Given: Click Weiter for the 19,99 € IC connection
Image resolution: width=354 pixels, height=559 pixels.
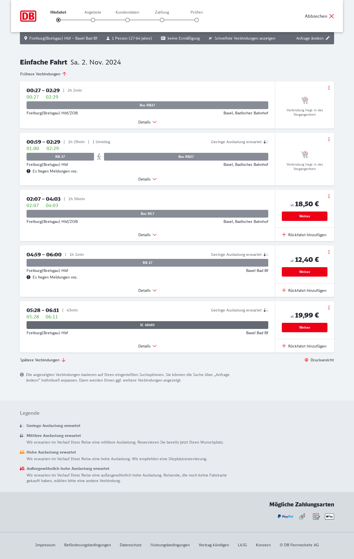Looking at the screenshot, I should click(304, 328).
